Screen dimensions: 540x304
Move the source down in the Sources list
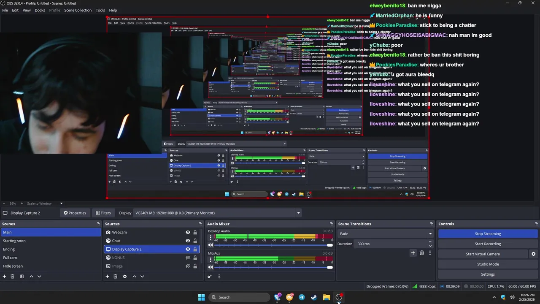coord(142,276)
